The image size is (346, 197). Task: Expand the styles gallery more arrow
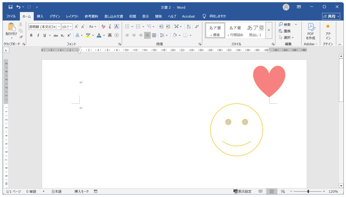[x=269, y=30]
